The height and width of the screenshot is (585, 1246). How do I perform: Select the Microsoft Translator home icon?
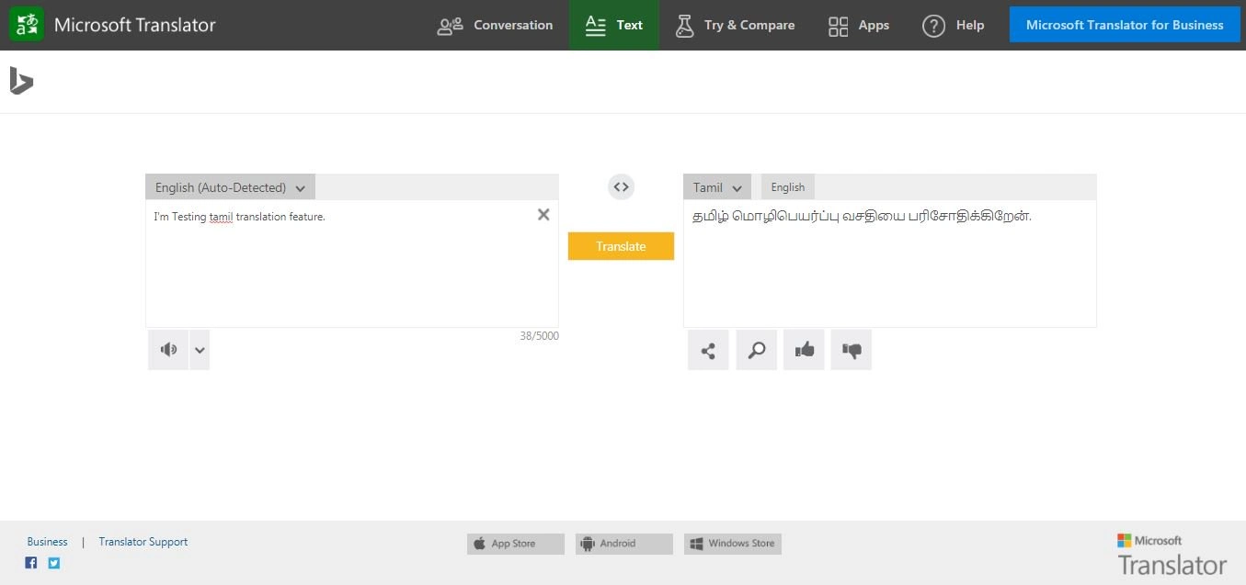pyautogui.click(x=26, y=24)
